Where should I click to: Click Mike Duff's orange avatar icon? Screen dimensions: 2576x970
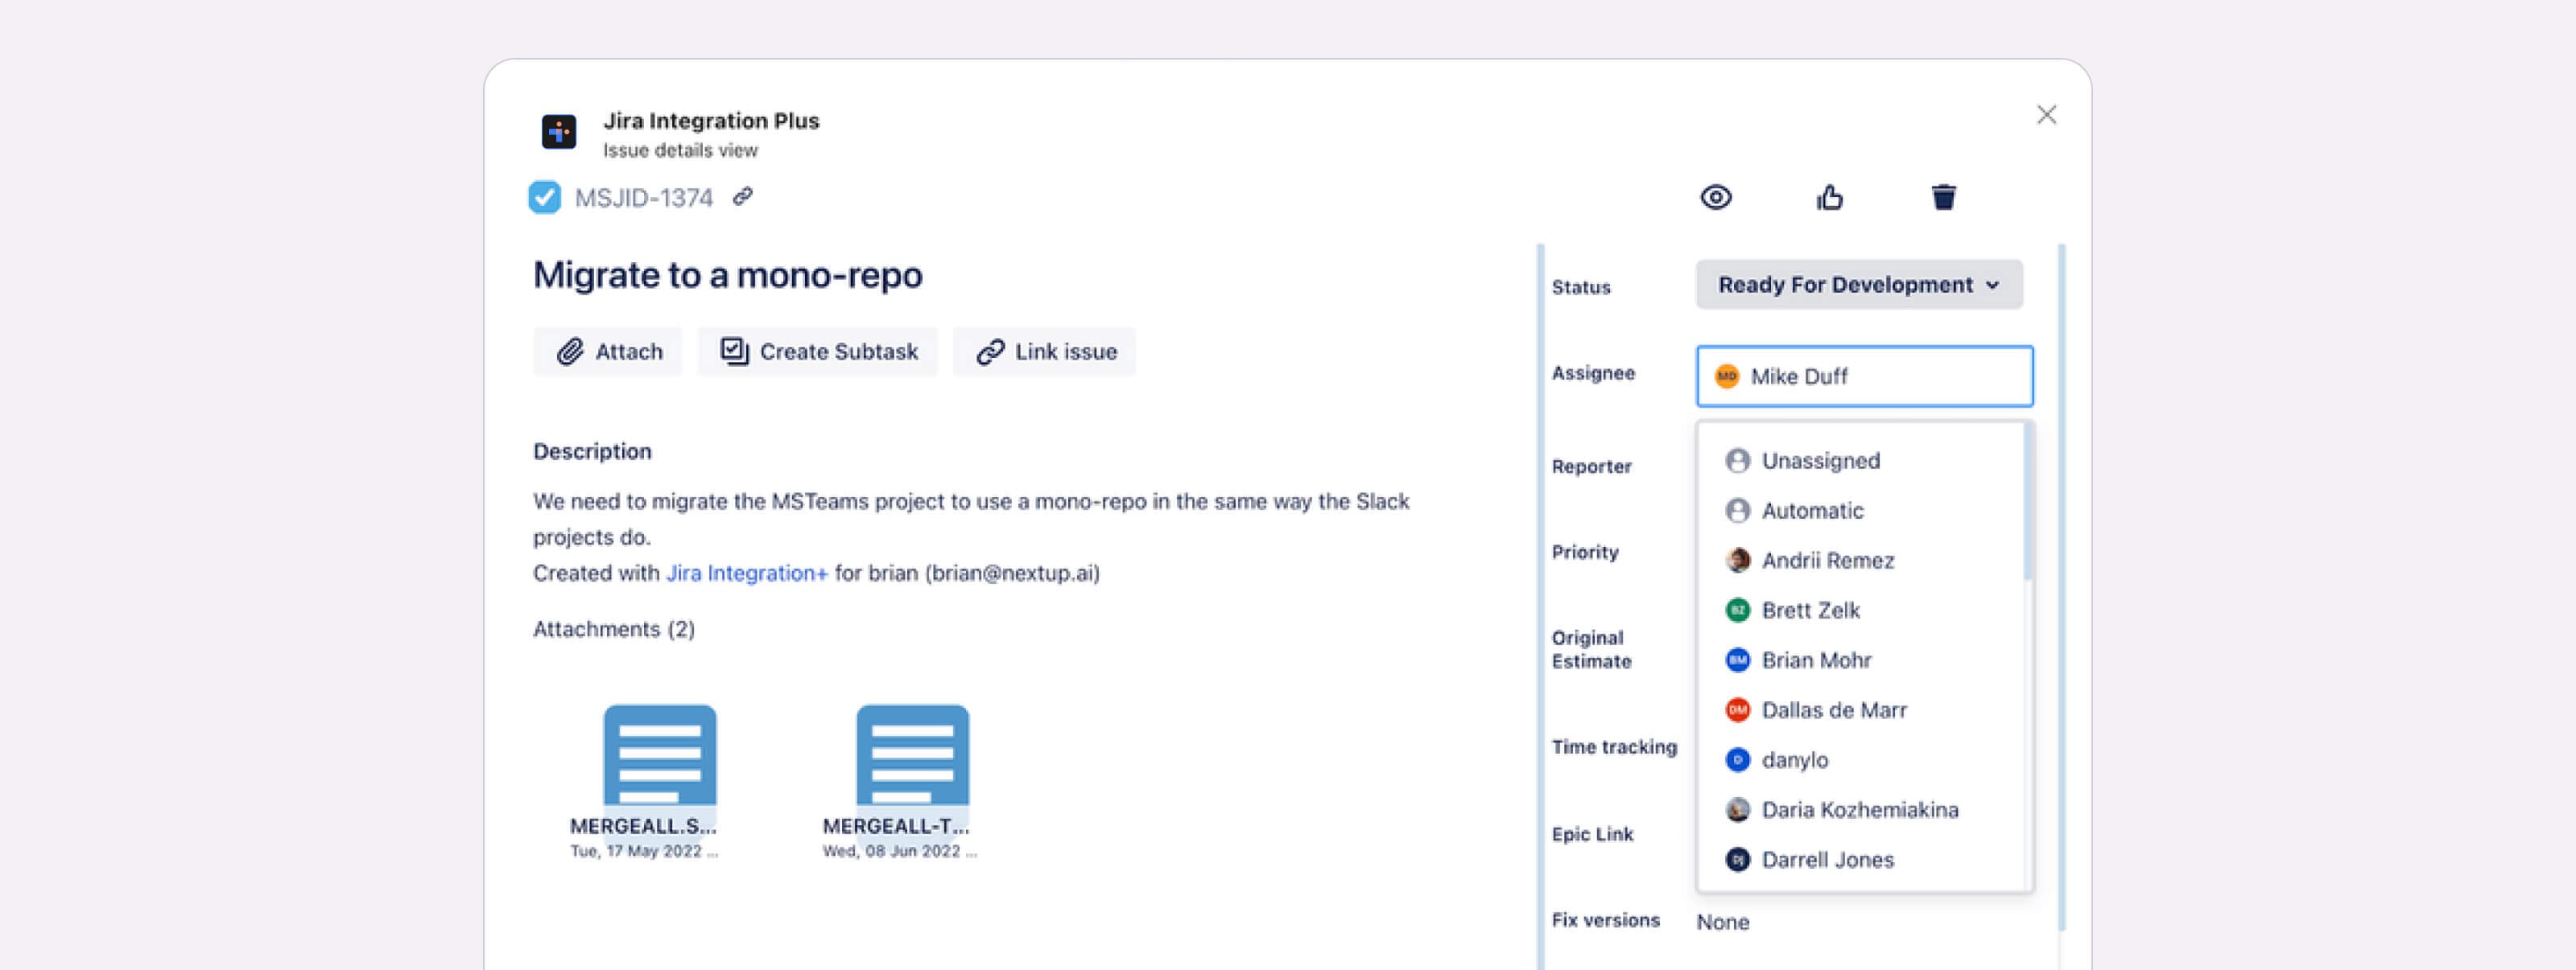[1726, 376]
